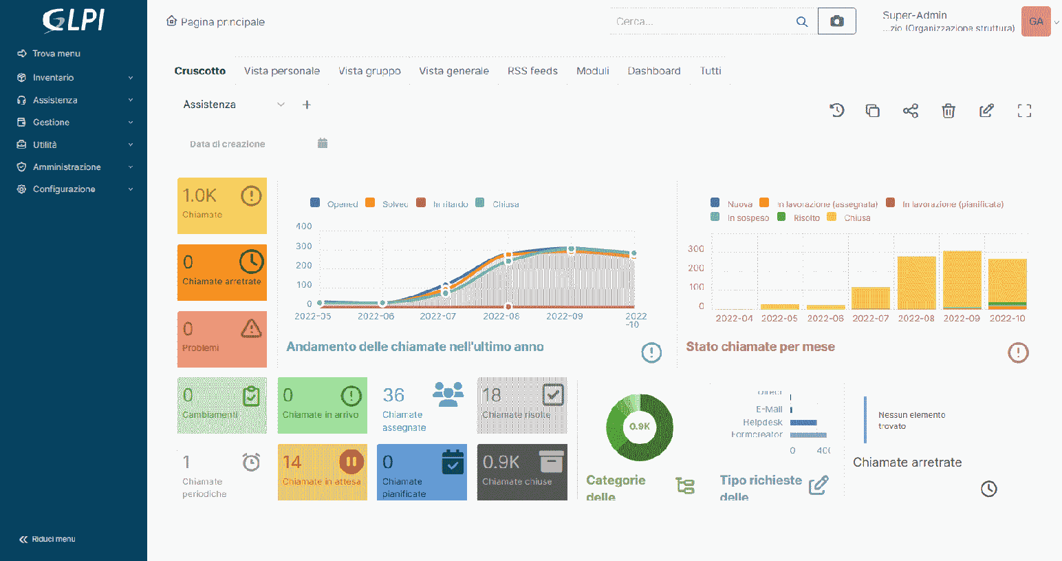Screen dimensions: 1062x561
Task: Open Trova menu search
Action: 49,54
